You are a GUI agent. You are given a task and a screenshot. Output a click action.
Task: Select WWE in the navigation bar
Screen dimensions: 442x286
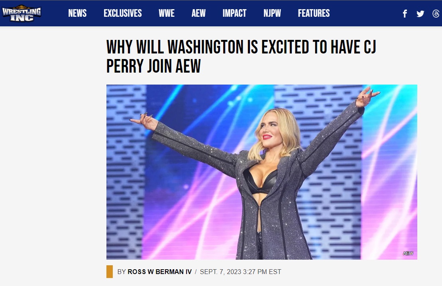point(167,13)
